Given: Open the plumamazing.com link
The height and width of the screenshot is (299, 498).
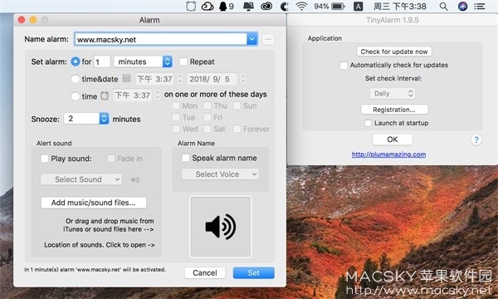Looking at the screenshot, I should tap(388, 154).
